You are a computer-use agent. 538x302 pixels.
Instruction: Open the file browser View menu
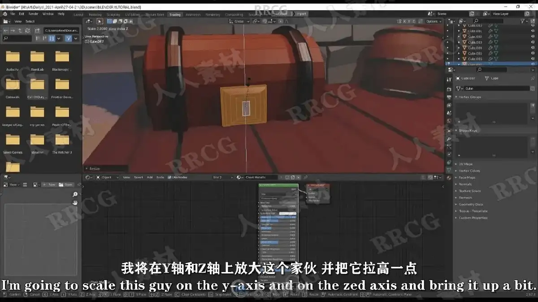pos(18,21)
